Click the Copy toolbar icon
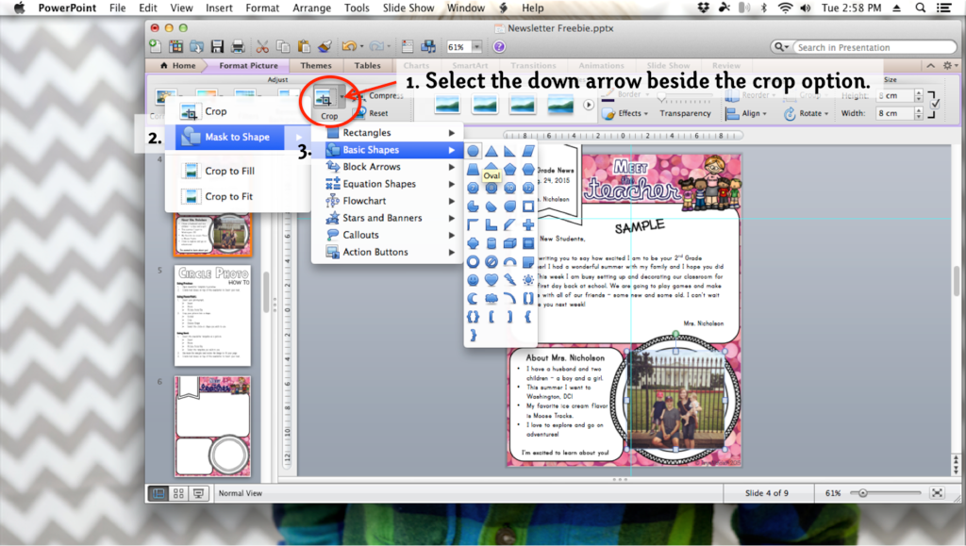The height and width of the screenshot is (546, 966). [283, 47]
